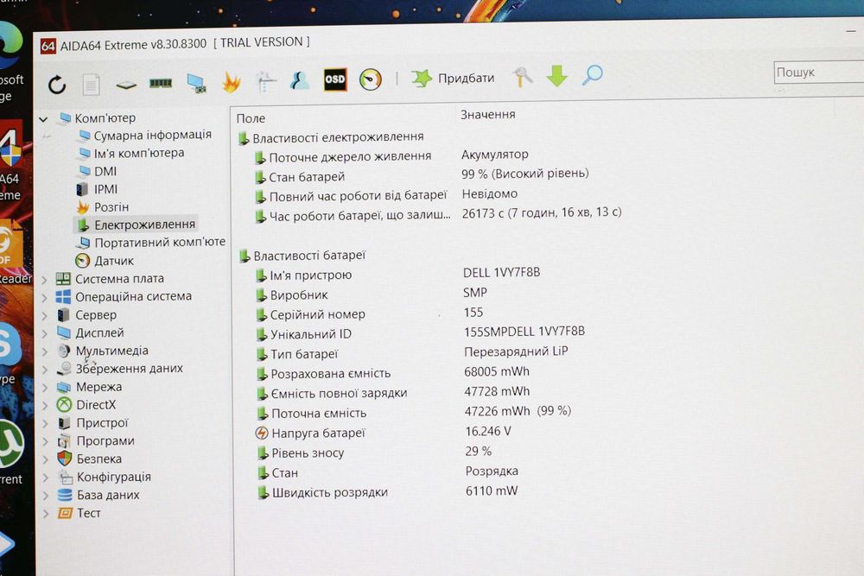Open the user profile toolbar icon
Viewport: 864px width, 576px height.
[300, 80]
